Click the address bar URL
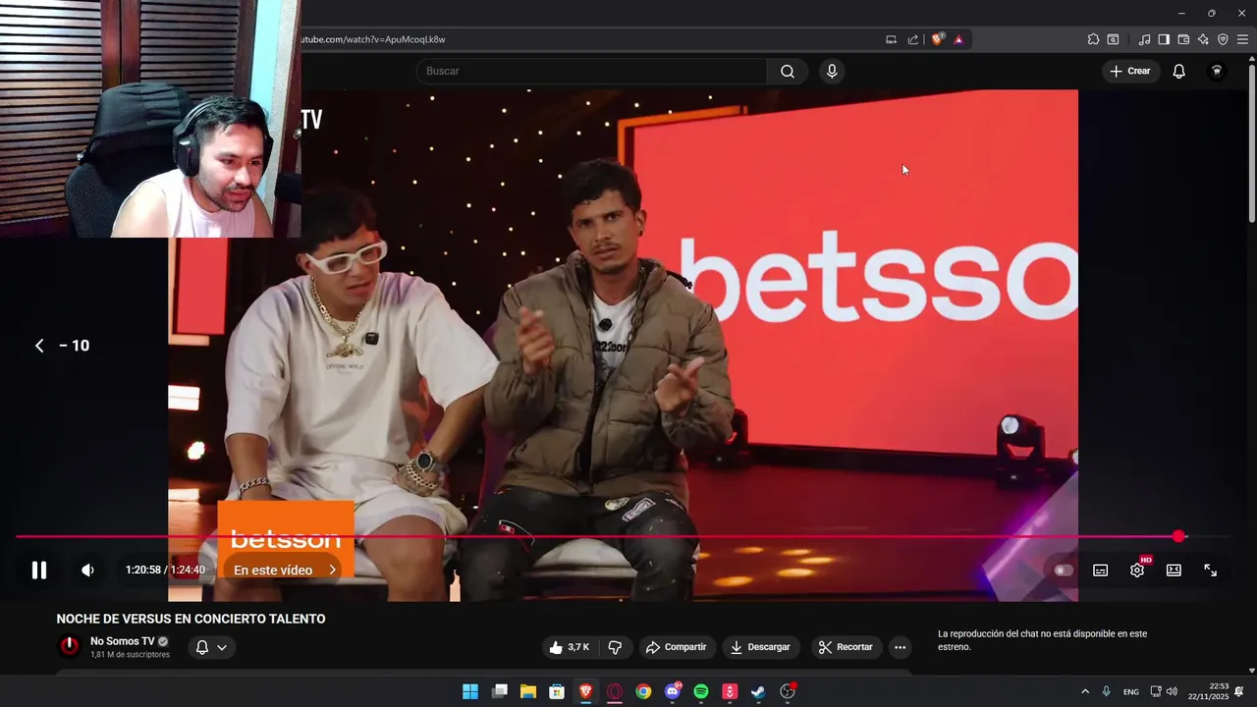 click(373, 39)
